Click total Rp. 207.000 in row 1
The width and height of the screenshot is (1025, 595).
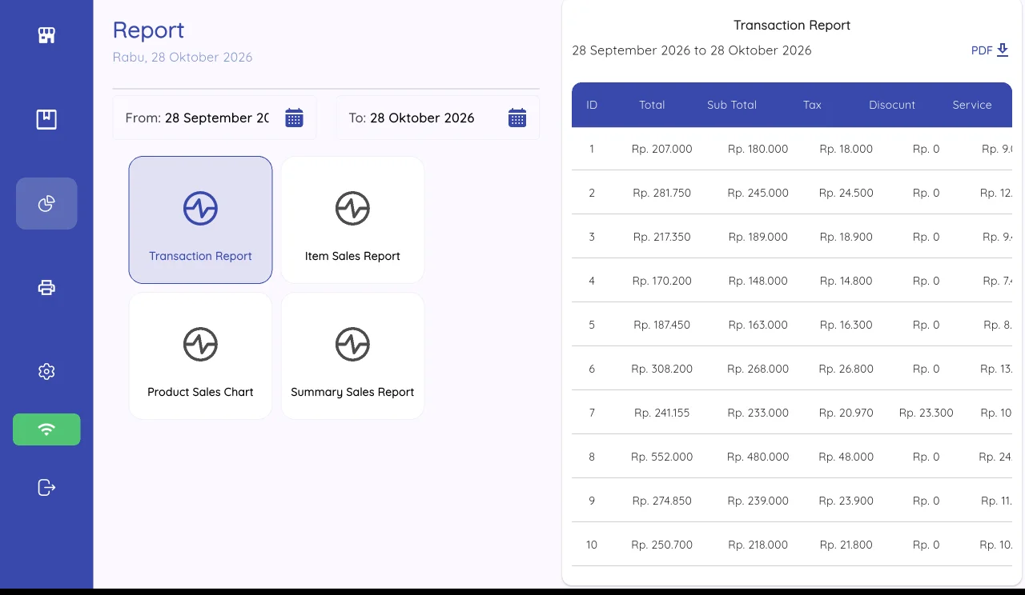(x=662, y=149)
